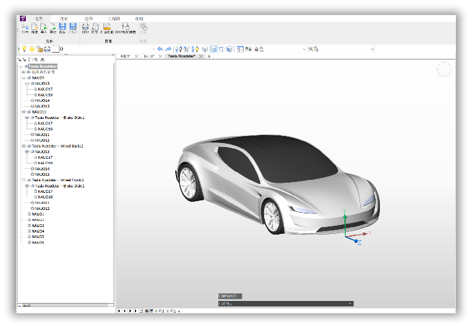This screenshot has height=329, width=473.
Task: Click the yellow ruler page setup icon
Action: click(107, 27)
